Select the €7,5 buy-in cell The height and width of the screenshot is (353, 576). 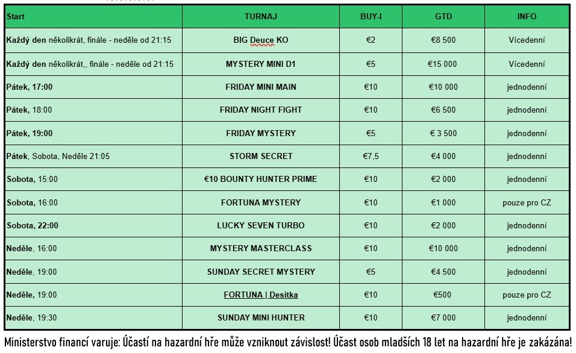371,156
